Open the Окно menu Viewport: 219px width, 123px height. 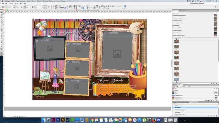[58, 1]
